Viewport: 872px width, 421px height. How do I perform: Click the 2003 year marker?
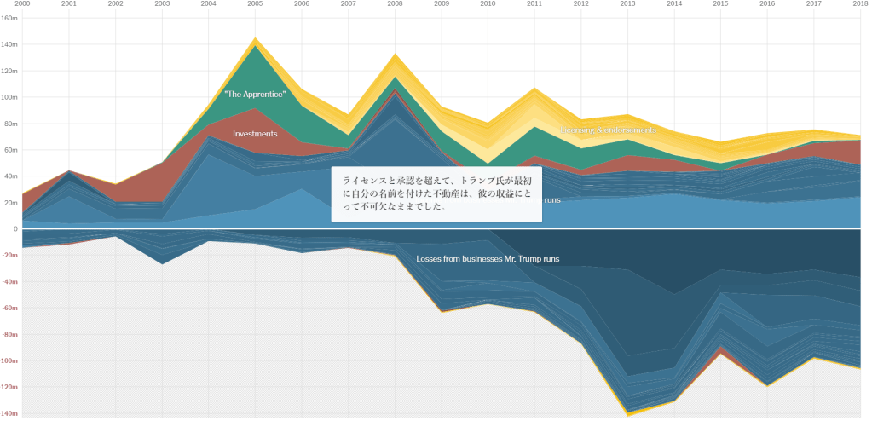pos(162,4)
